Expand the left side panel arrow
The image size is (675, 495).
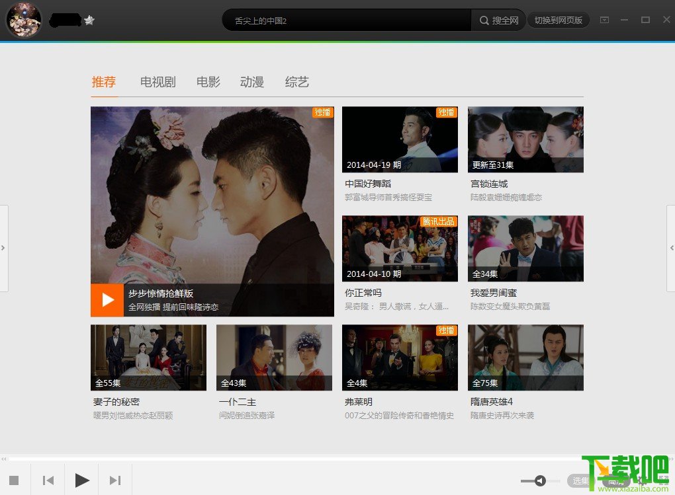click(3, 248)
